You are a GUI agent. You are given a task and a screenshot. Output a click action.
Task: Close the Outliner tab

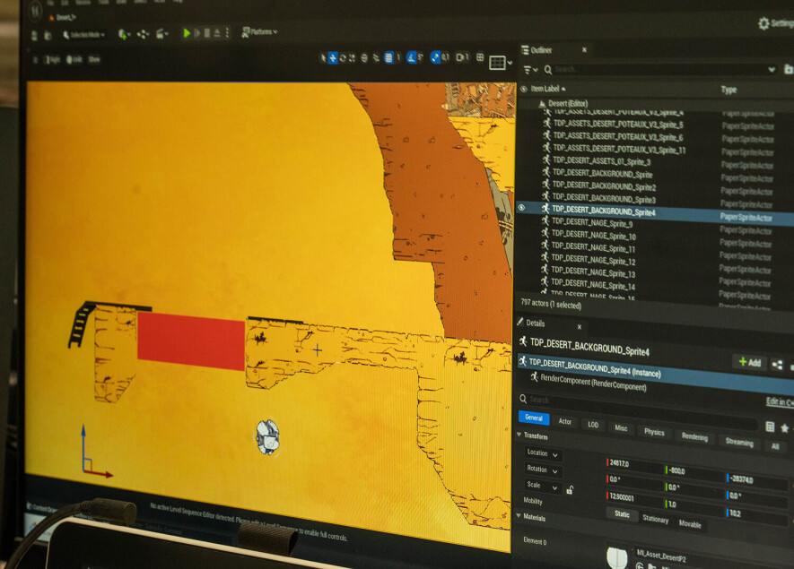coord(584,49)
